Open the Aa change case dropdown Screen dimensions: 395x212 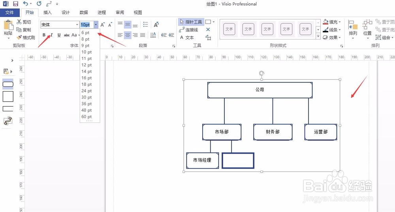tap(75, 35)
